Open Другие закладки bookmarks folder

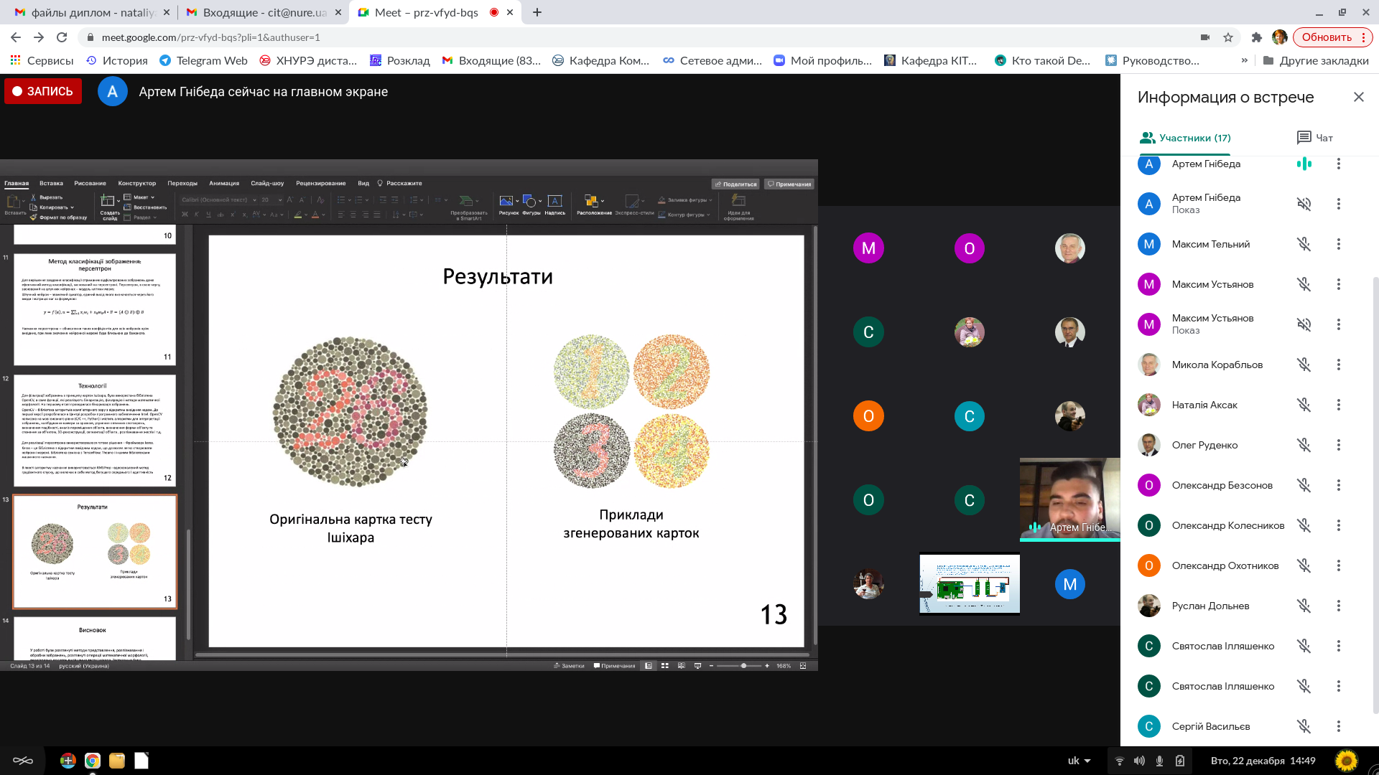coord(1316,60)
